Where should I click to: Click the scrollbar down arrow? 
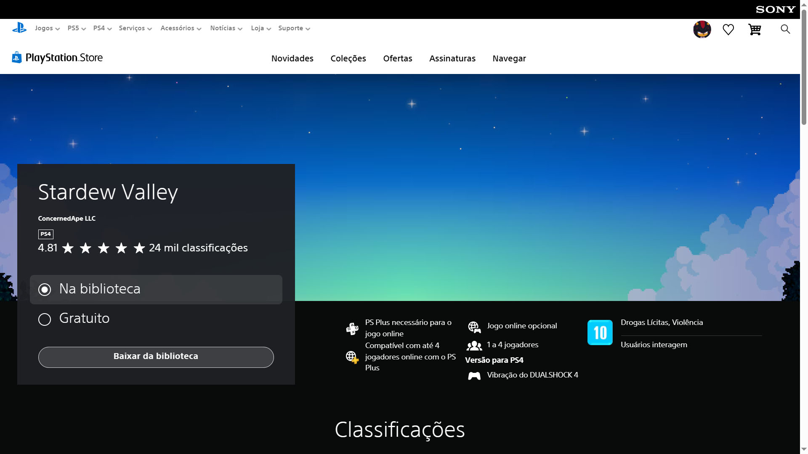804,449
